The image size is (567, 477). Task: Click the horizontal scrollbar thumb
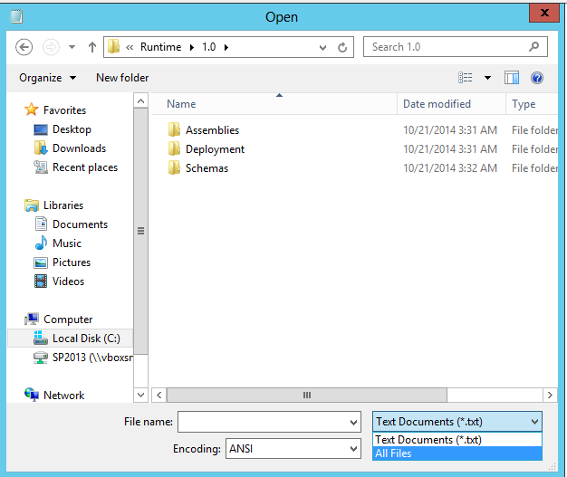click(307, 395)
